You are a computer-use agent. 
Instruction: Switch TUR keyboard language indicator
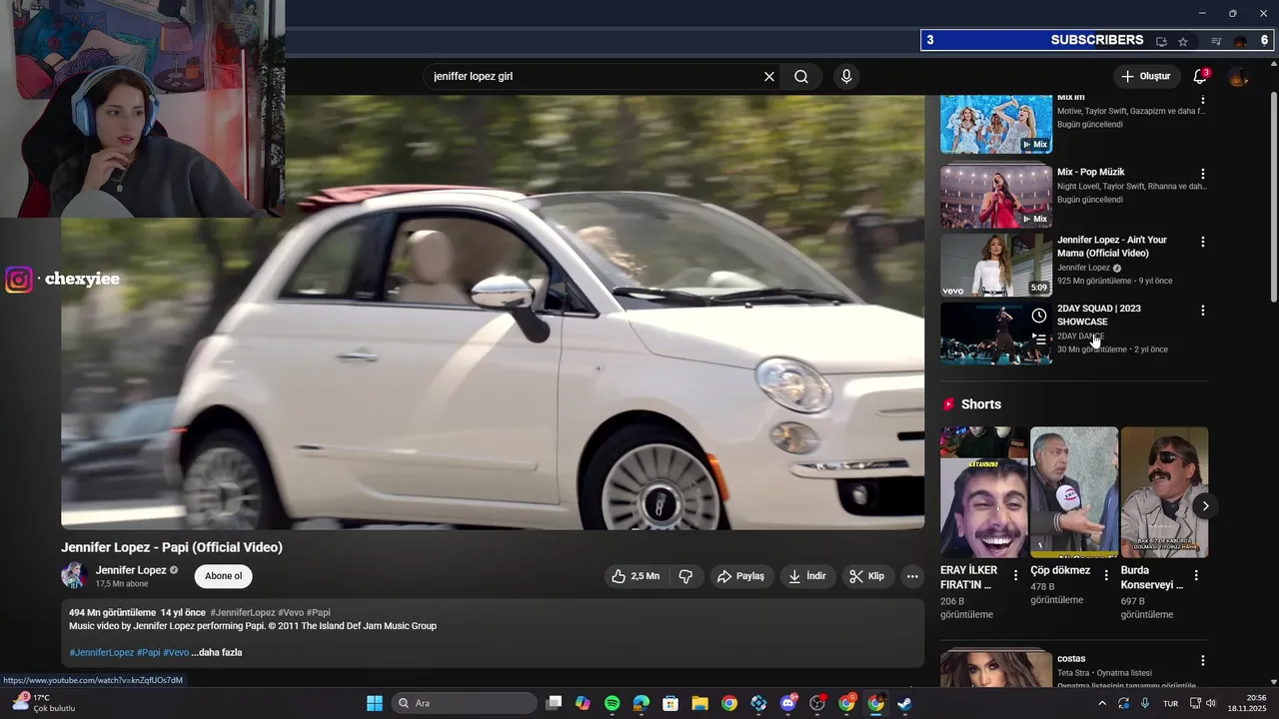1170,703
